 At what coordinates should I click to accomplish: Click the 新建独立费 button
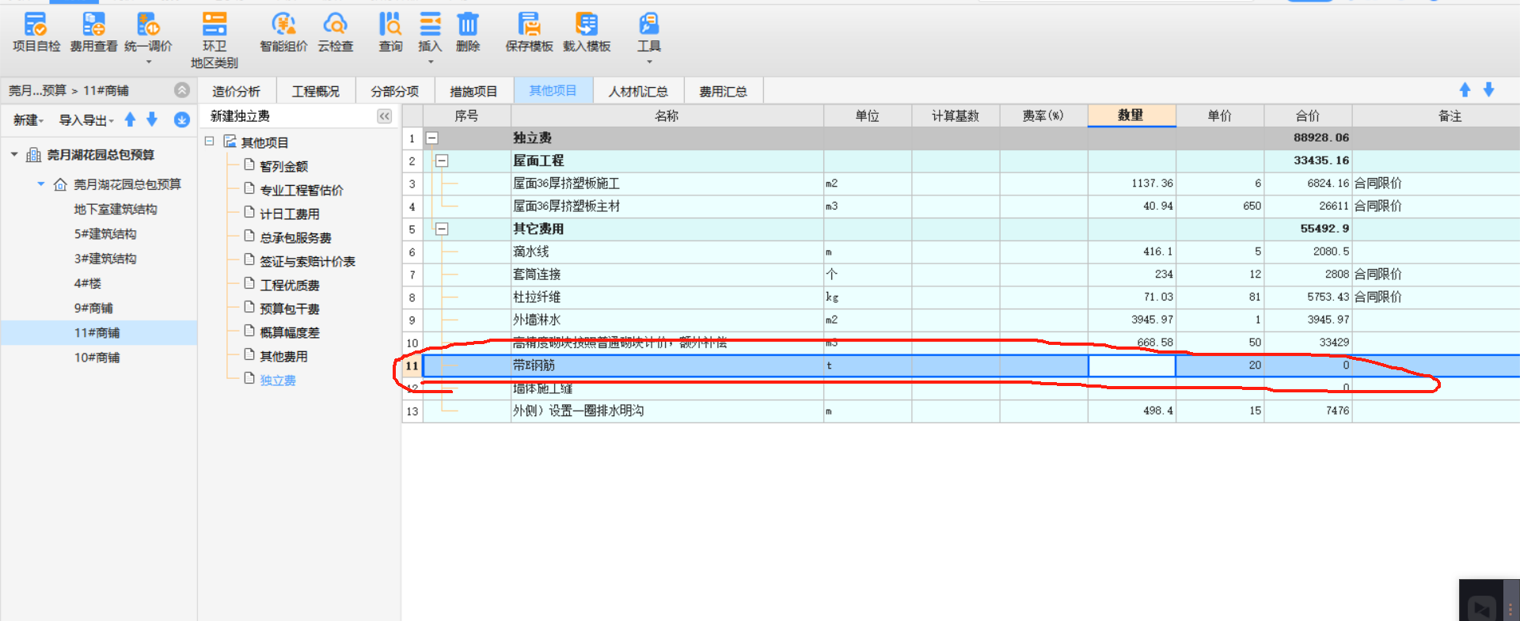pyautogui.click(x=240, y=116)
